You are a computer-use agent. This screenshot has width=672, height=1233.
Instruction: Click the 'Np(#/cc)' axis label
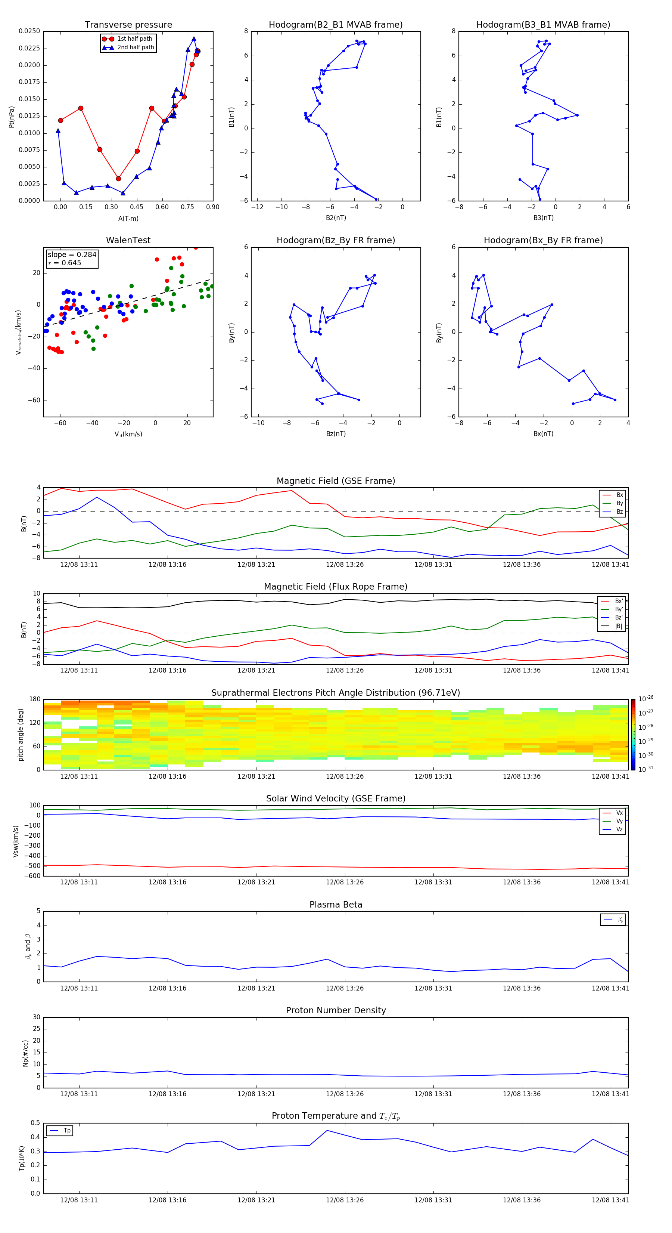(25, 1053)
